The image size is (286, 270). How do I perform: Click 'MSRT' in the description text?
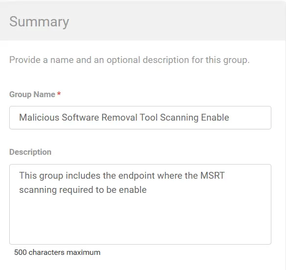(x=212, y=175)
